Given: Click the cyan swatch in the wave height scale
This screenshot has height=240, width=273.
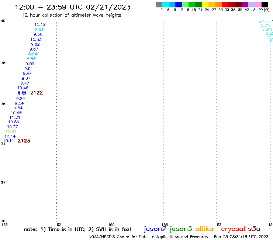Looking at the screenshot, I should click(166, 4).
